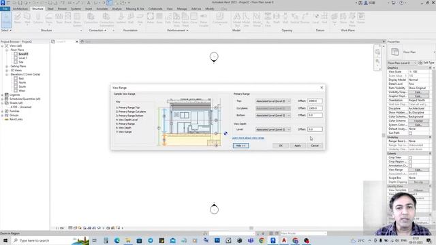Select the Grid datum tool
436x245 pixels.
324,18
